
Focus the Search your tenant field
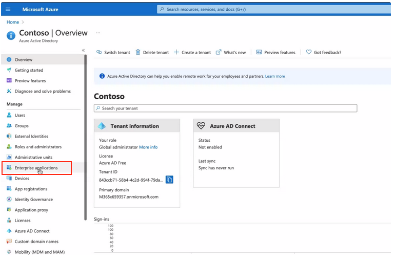click(x=225, y=108)
